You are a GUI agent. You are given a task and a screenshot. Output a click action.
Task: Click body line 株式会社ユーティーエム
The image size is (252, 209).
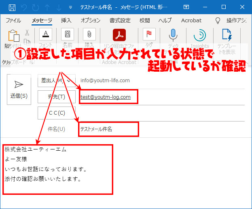[36, 149]
